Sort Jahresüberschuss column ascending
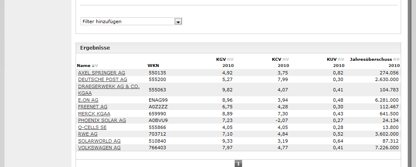The width and height of the screenshot is (416, 167). point(395,60)
